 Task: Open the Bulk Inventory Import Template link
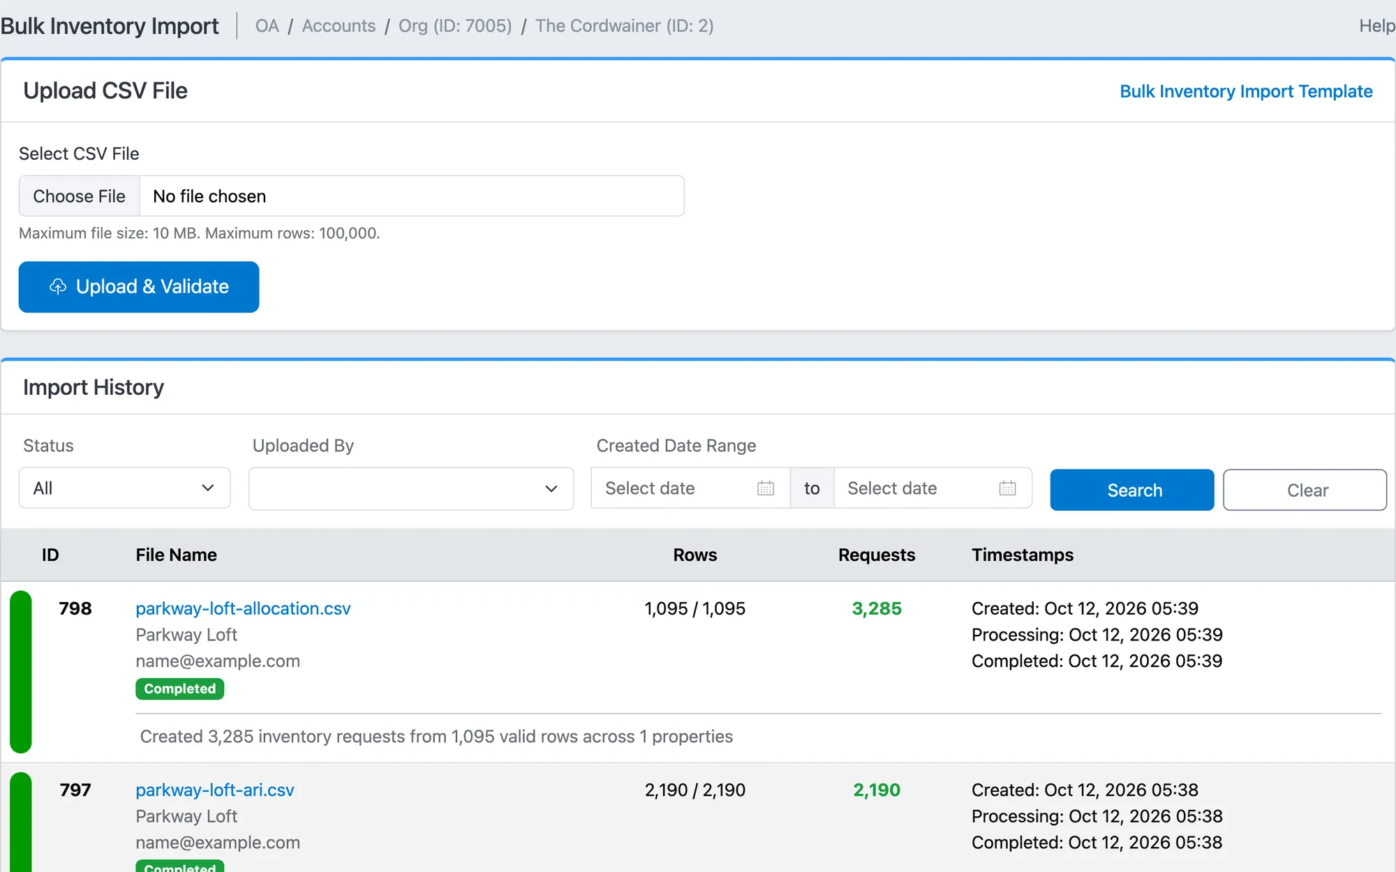coord(1246,91)
